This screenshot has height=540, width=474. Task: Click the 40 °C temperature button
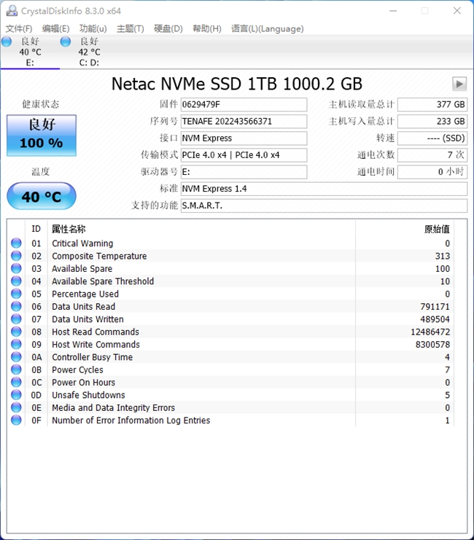[42, 196]
